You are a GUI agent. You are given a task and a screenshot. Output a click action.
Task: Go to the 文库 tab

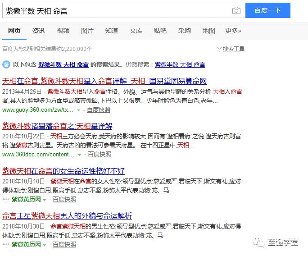pos(136,31)
